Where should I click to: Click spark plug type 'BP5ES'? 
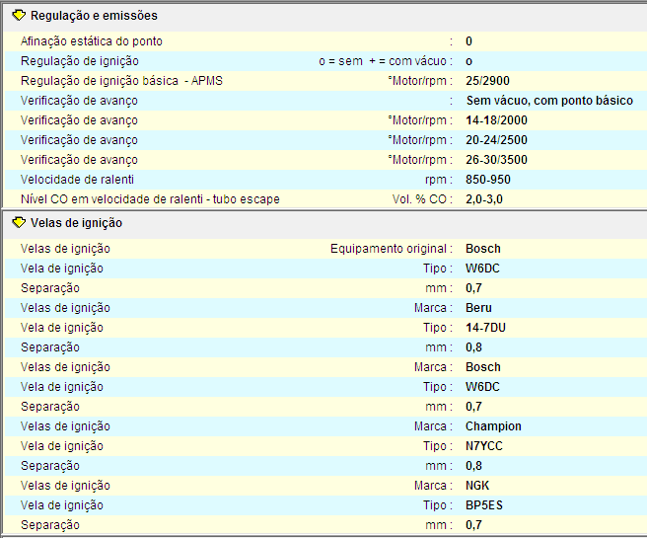(484, 505)
